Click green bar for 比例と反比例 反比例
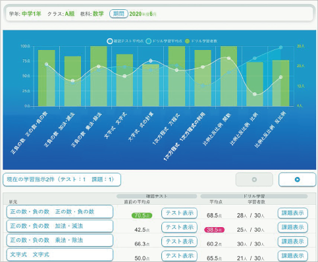 280,83
